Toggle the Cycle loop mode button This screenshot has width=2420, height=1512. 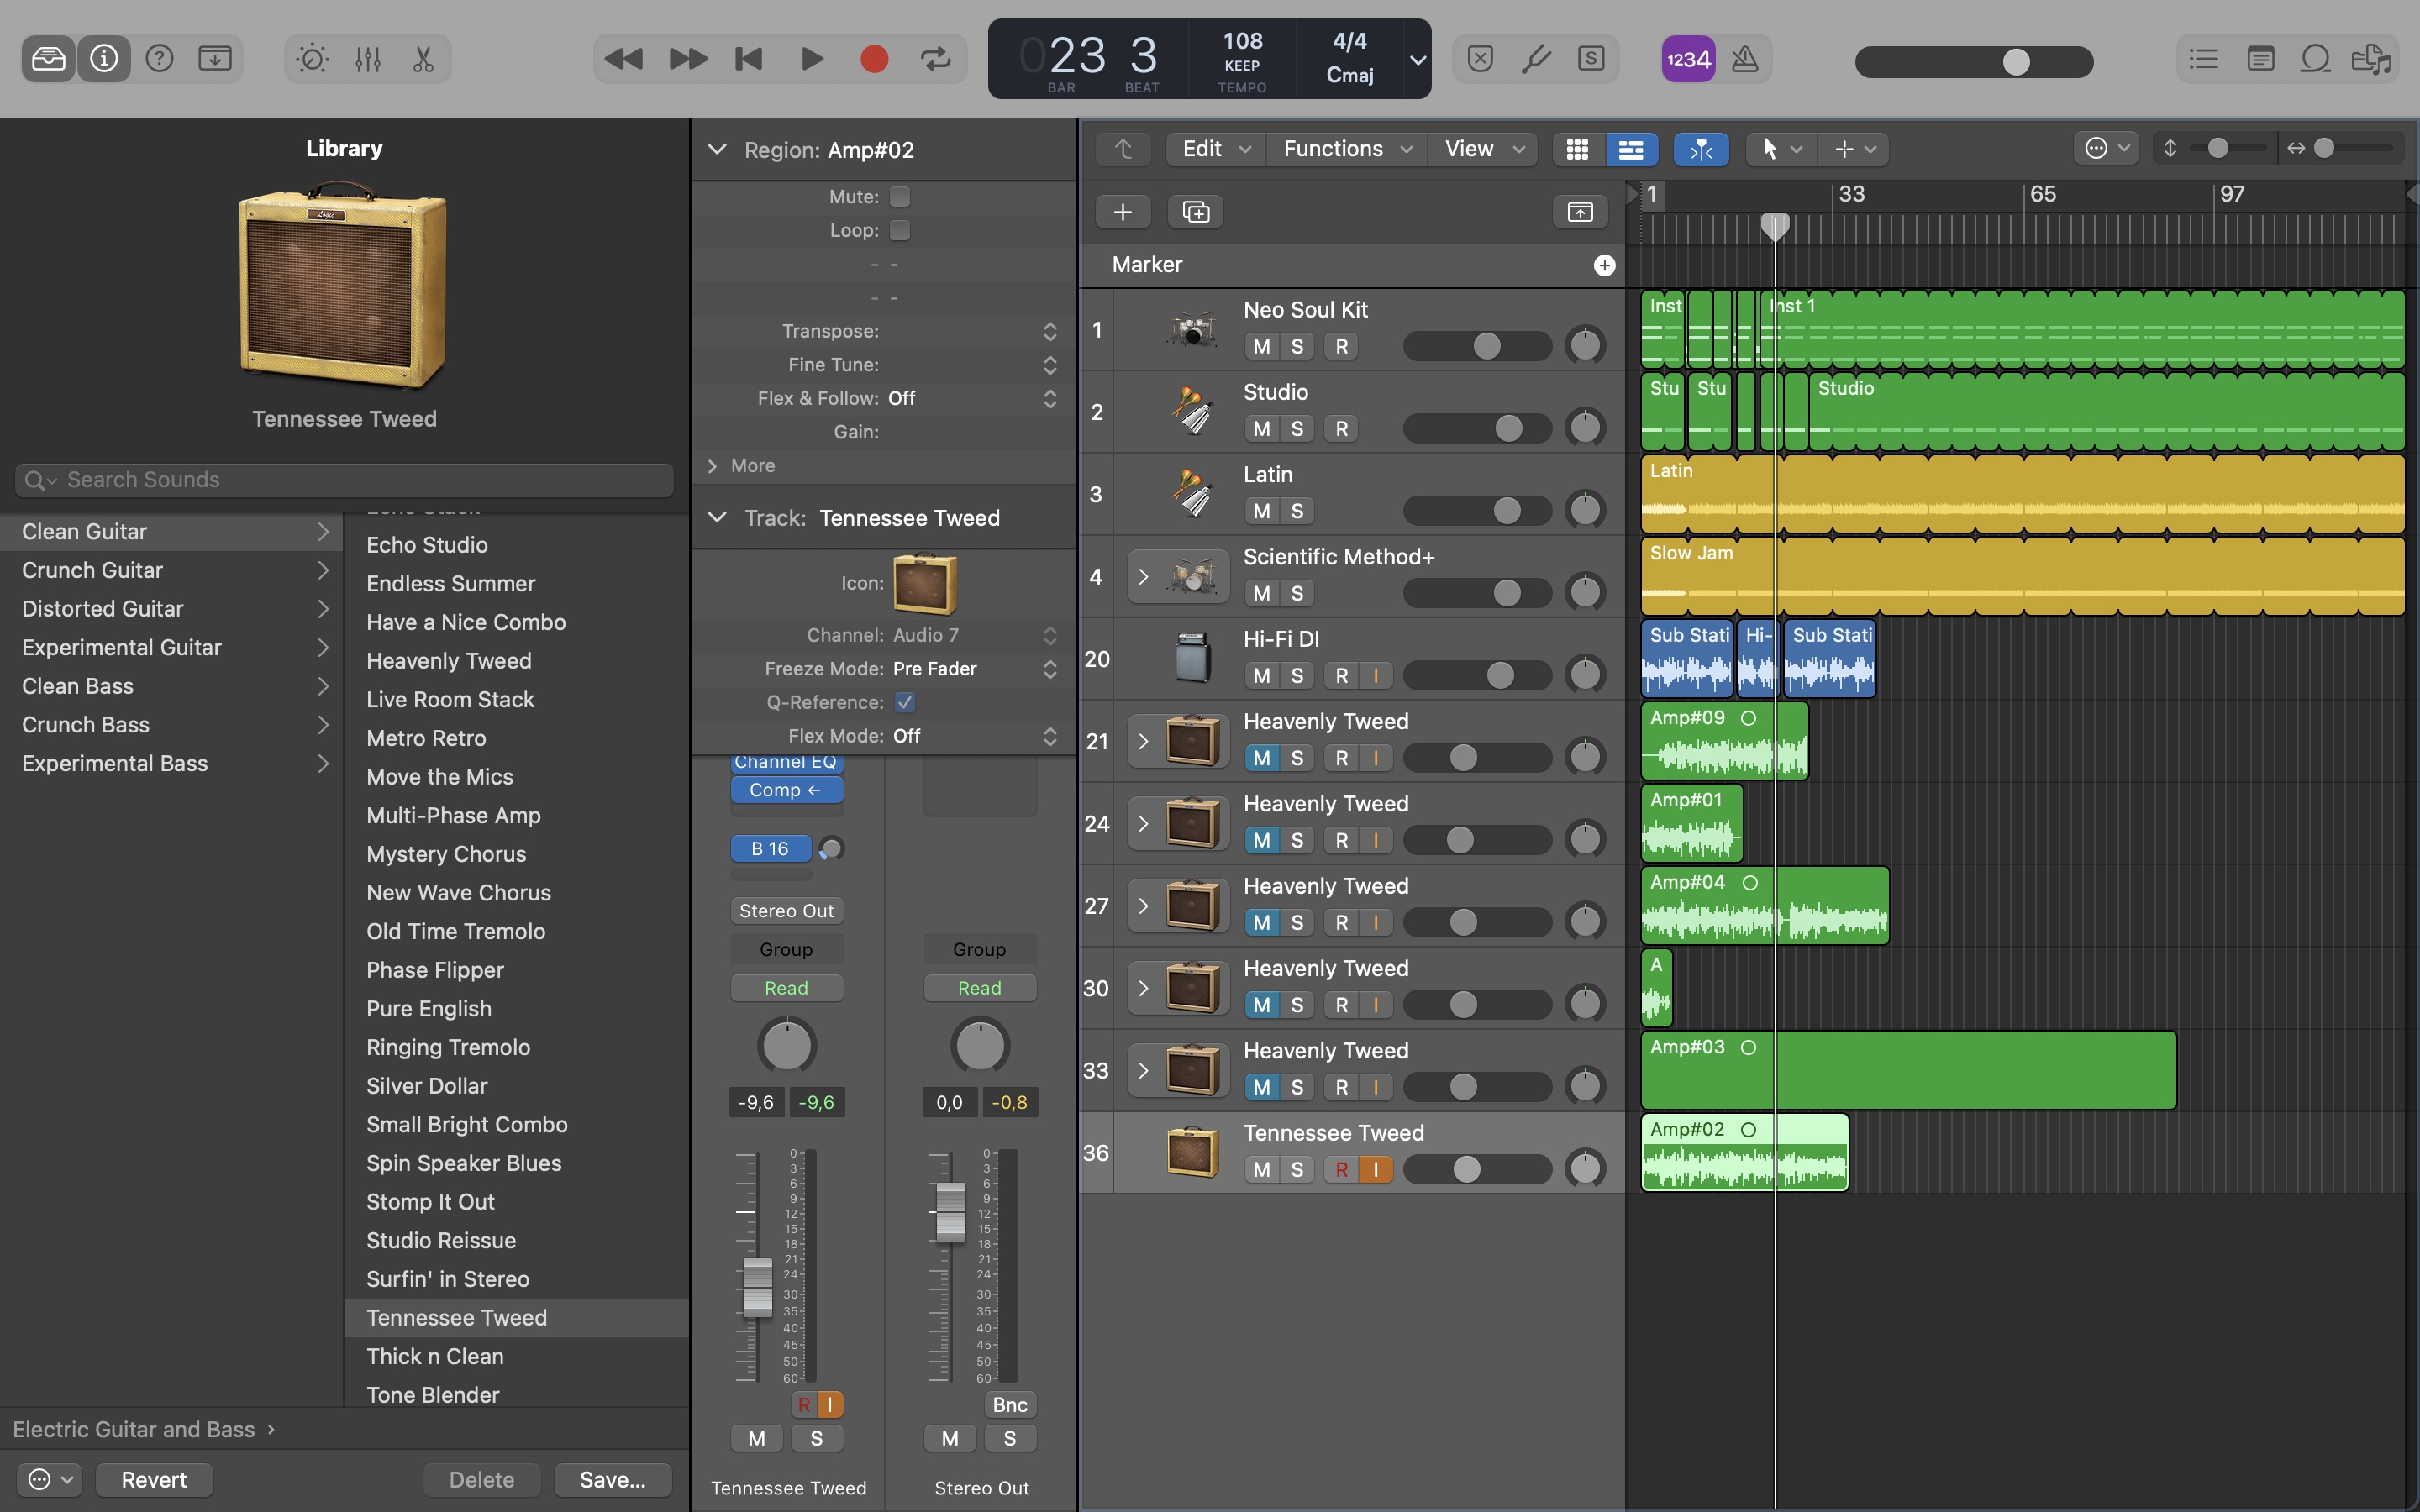(935, 60)
